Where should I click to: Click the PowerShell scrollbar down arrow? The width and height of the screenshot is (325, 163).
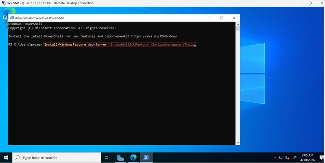238,143
